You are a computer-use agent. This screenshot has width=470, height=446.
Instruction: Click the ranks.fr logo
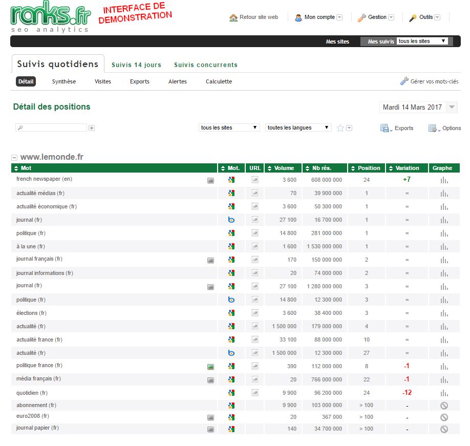[50, 15]
